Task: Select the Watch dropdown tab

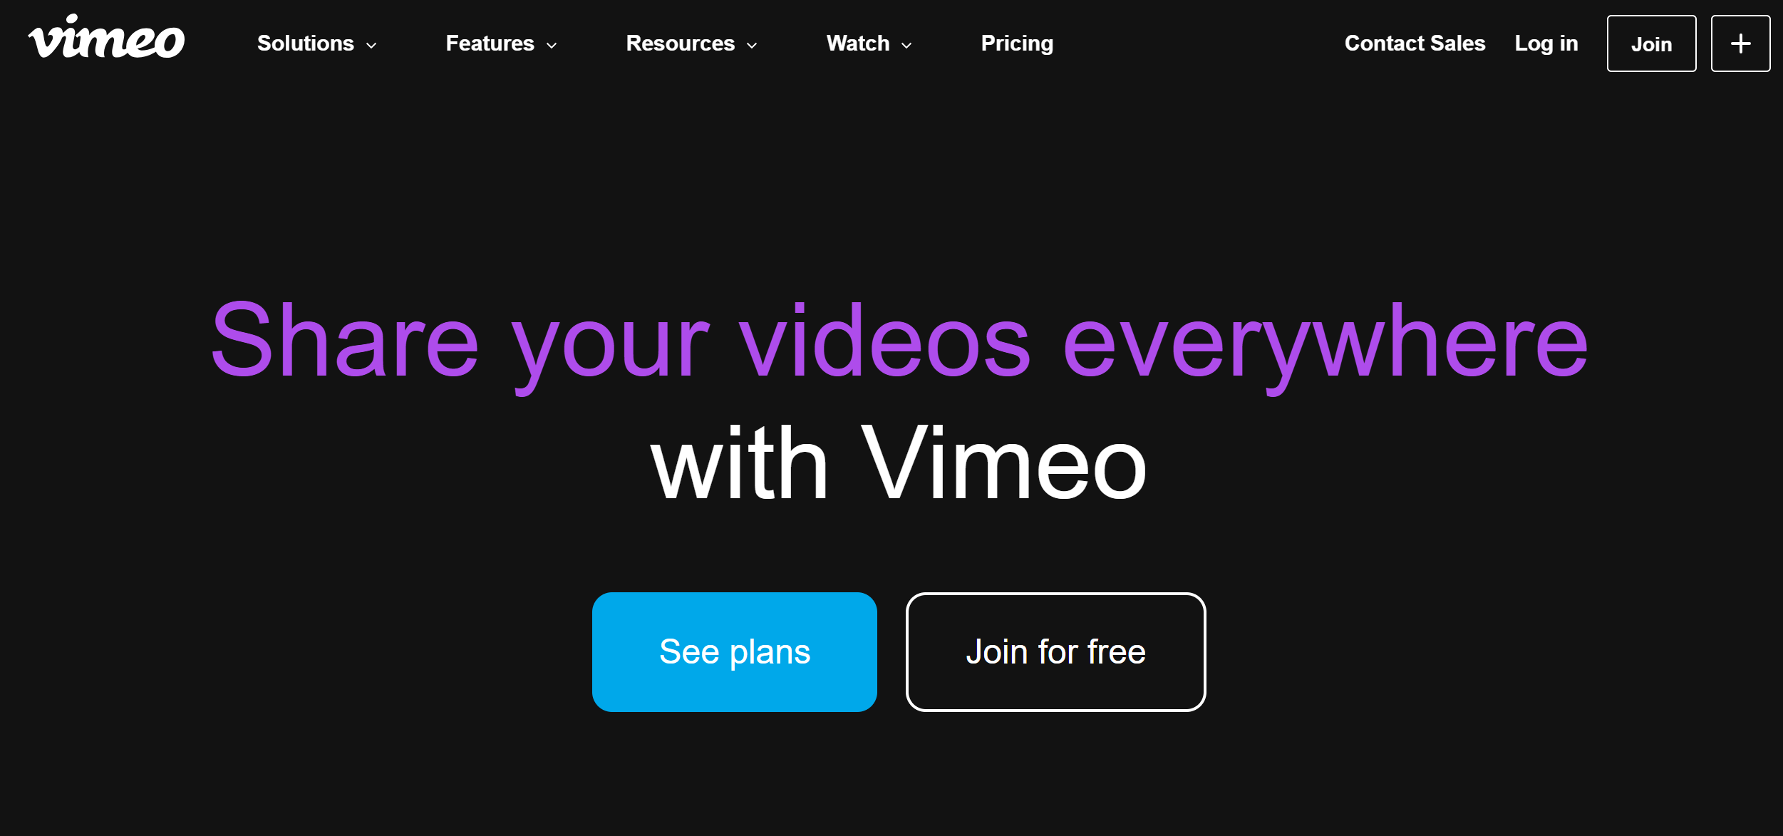Action: tap(867, 44)
